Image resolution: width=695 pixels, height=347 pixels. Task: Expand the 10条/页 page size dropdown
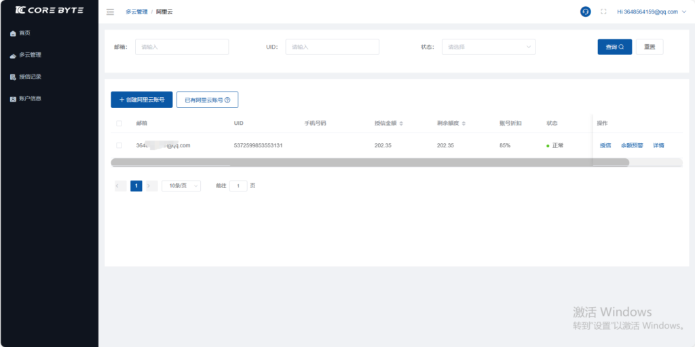(x=181, y=185)
